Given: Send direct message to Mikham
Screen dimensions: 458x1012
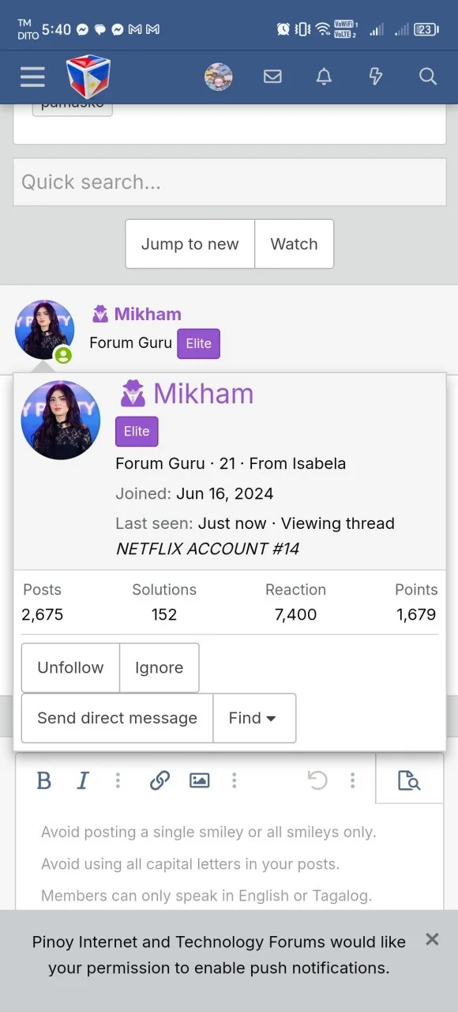Looking at the screenshot, I should (x=117, y=718).
